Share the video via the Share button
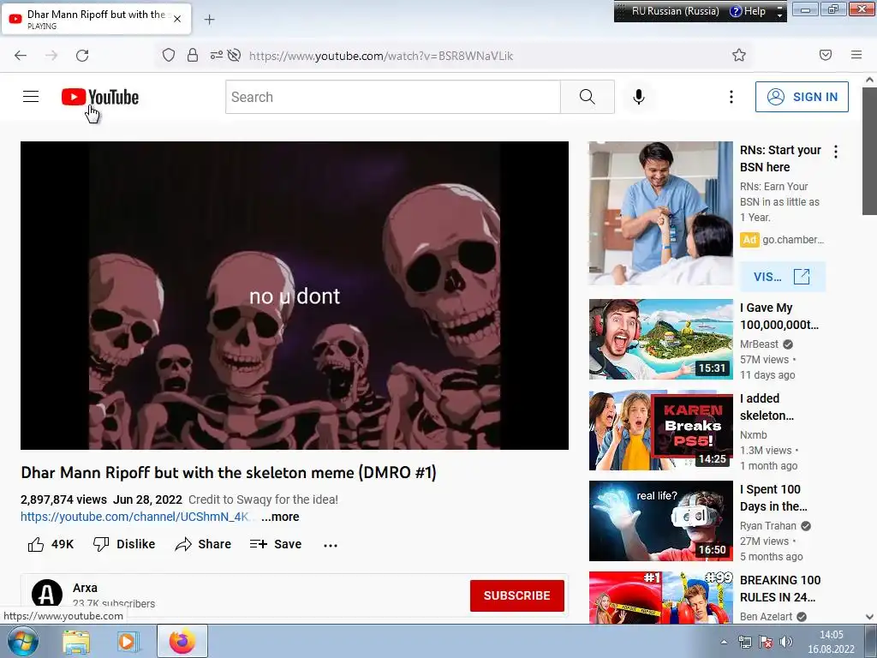 [x=203, y=544]
